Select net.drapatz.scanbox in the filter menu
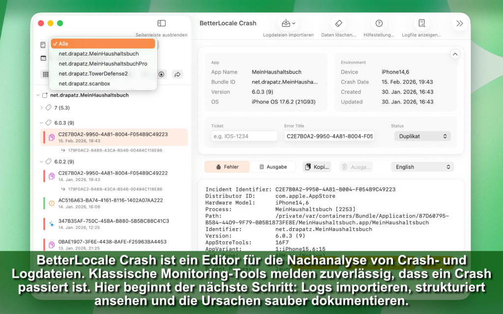503x314 pixels. click(x=84, y=83)
